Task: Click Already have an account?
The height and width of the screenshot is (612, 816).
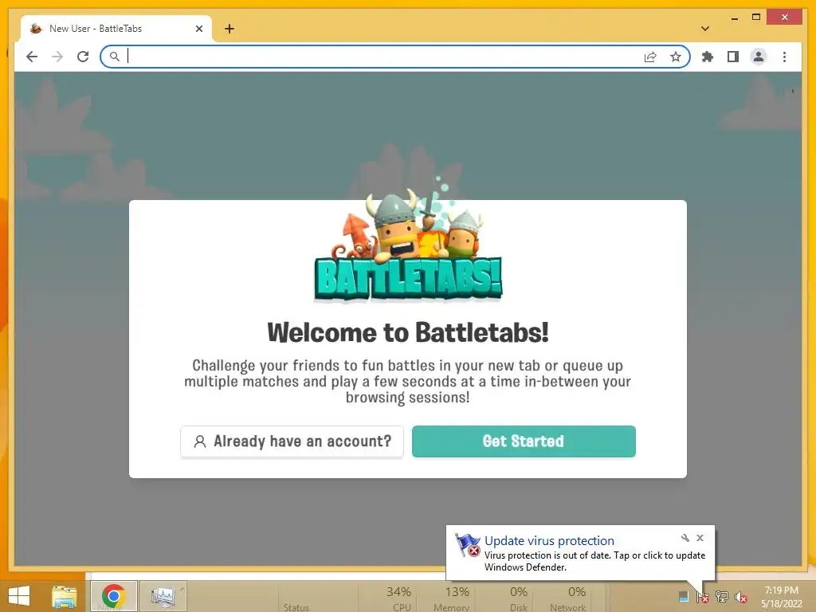Action: (292, 441)
